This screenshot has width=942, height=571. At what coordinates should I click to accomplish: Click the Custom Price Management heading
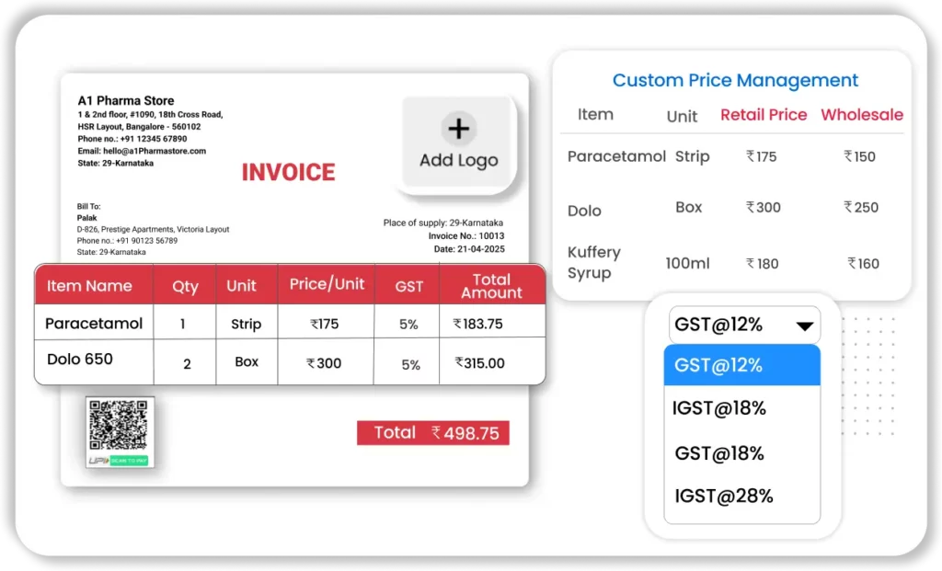[x=735, y=81]
